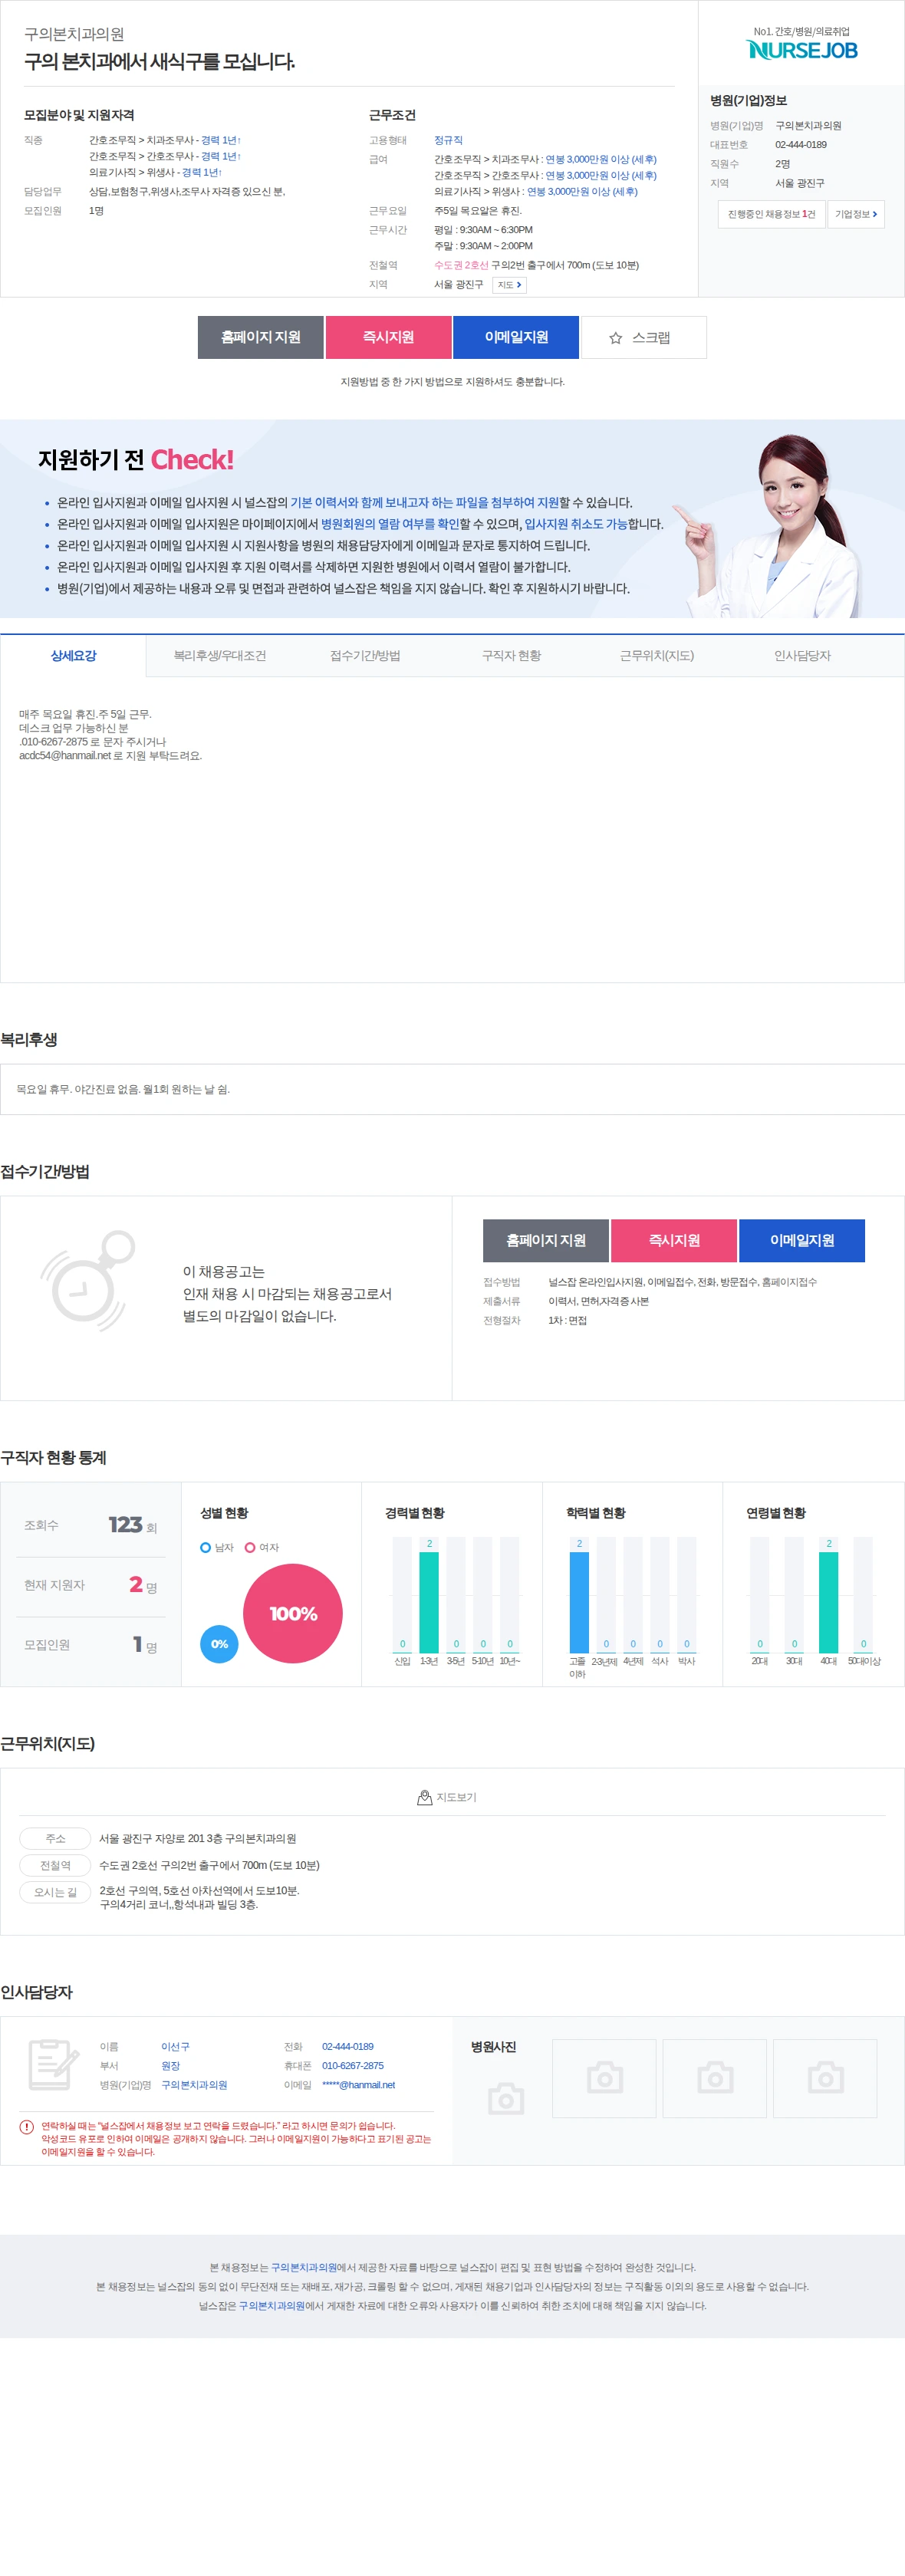
Task: Click the 스크랩 bookmark button
Action: tap(644, 337)
